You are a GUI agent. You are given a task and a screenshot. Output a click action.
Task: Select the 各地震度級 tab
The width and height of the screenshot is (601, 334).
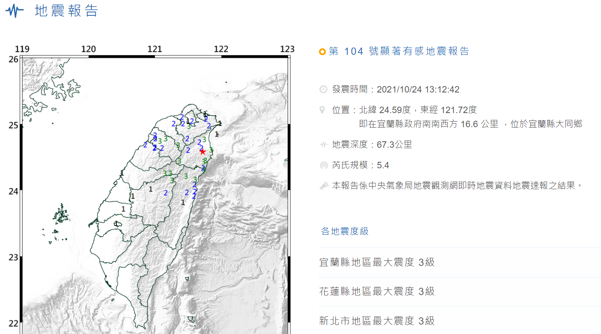point(345,232)
